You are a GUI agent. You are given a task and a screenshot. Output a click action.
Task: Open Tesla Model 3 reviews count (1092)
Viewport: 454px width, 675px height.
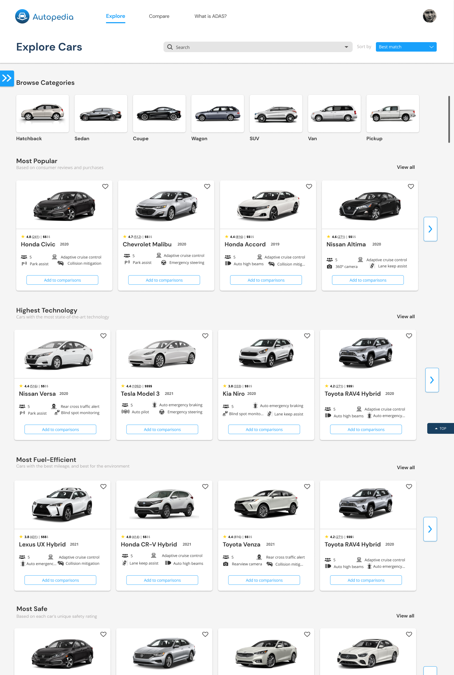tap(136, 386)
